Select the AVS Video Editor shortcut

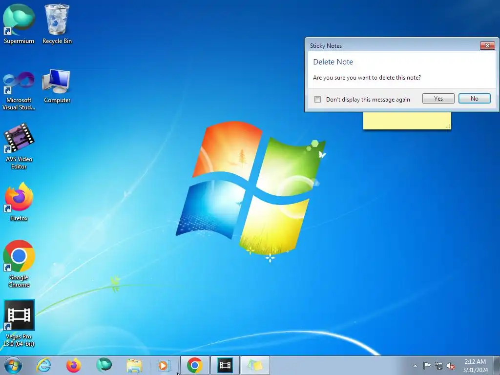click(x=19, y=146)
